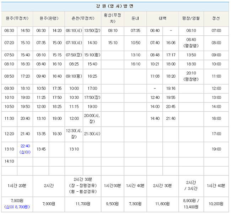
Task: Click the 16:06 태백 departure
Action: (x=171, y=43)
